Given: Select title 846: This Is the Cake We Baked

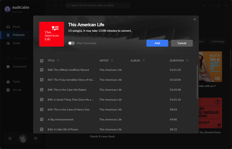Looking at the screenshot, I should [67, 90].
